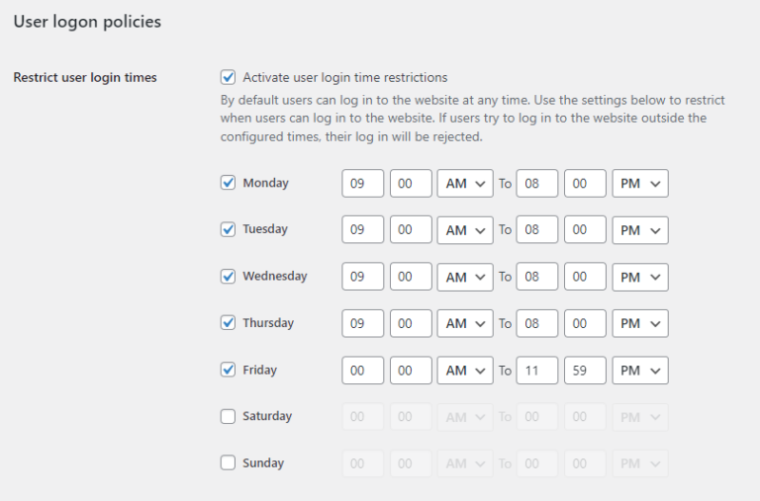The height and width of the screenshot is (501, 760).
Task: Click the Wednesday day label
Action: pos(275,276)
